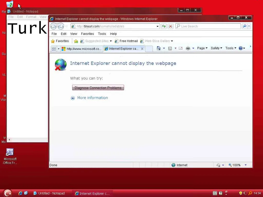Open search provider dropdown arrow

click(x=249, y=26)
